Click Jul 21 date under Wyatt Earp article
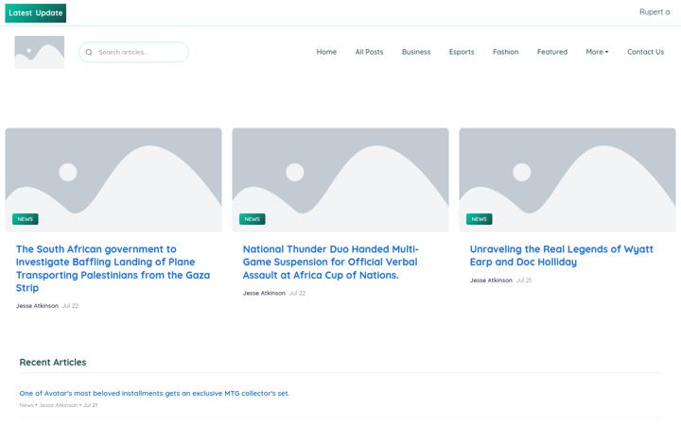This screenshot has height=425, width=681. point(524,280)
